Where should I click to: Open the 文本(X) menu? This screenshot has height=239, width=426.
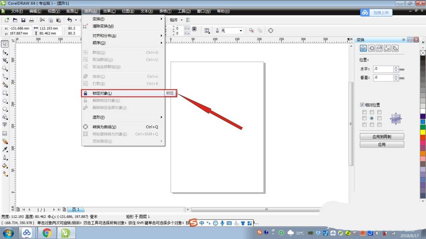tap(147, 11)
